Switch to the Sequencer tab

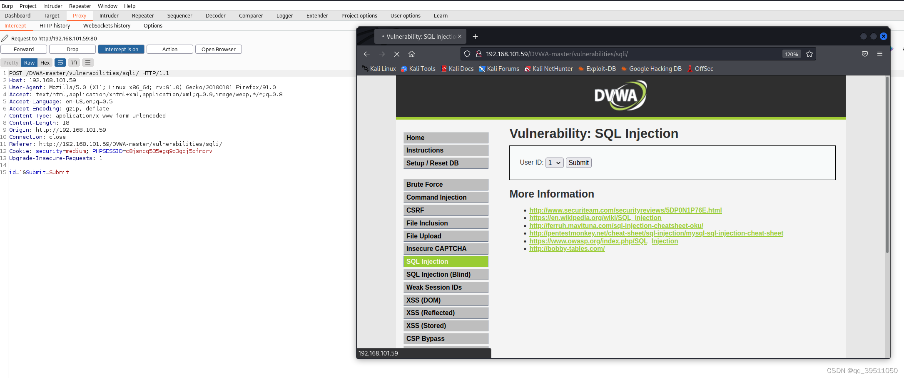click(179, 16)
